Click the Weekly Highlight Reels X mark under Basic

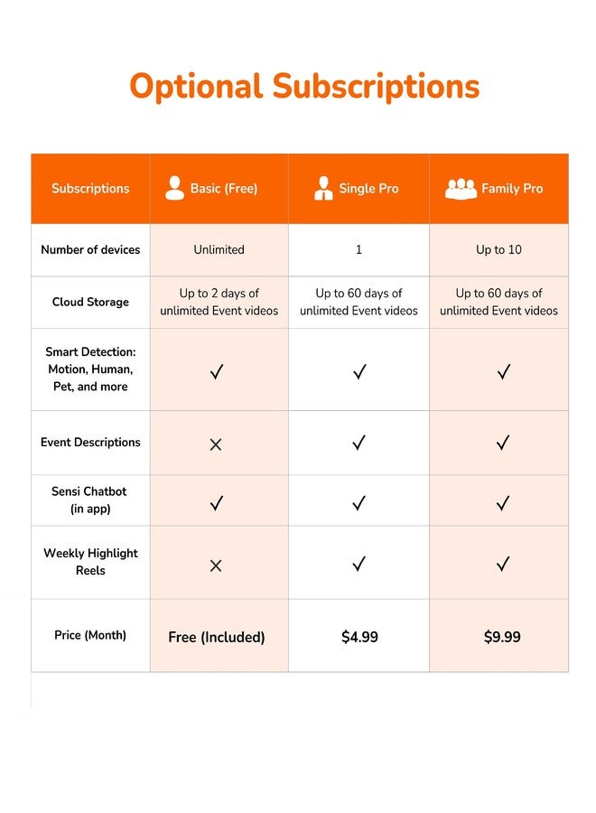point(216,565)
